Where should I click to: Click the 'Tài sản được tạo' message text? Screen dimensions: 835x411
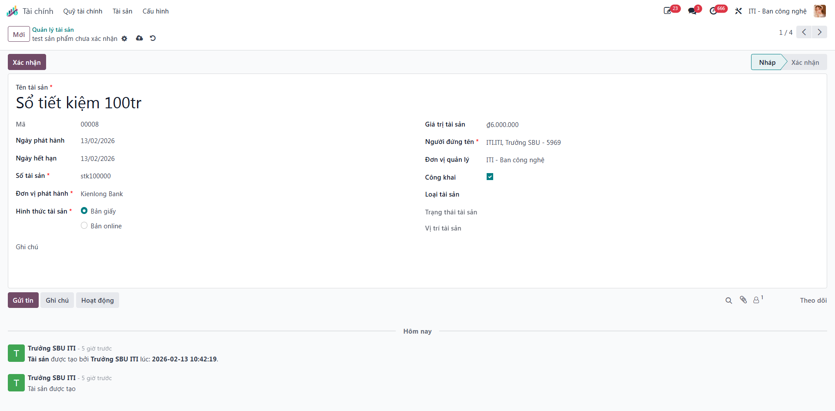point(52,389)
